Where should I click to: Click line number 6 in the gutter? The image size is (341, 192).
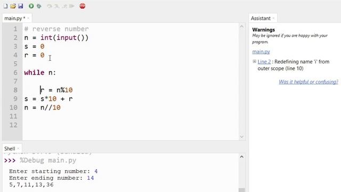pos(15,73)
